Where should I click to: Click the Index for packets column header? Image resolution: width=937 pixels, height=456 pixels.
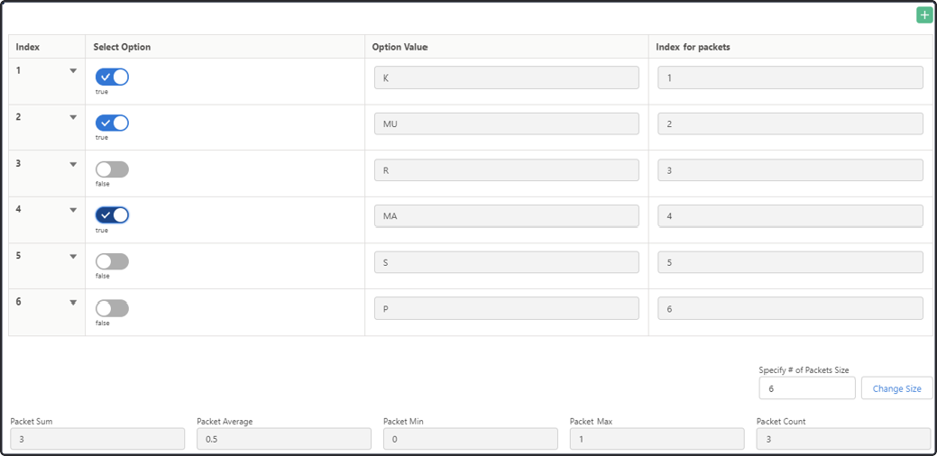point(693,47)
